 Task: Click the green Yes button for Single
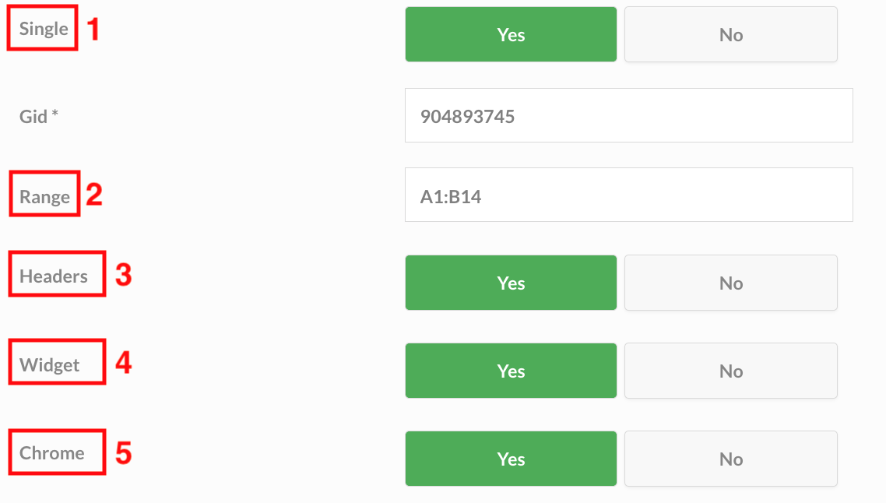[x=510, y=34]
